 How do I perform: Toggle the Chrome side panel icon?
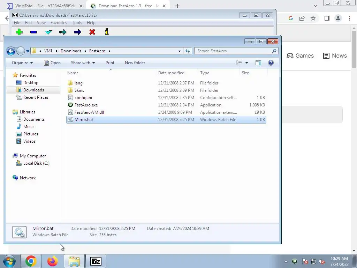pos(327,18)
